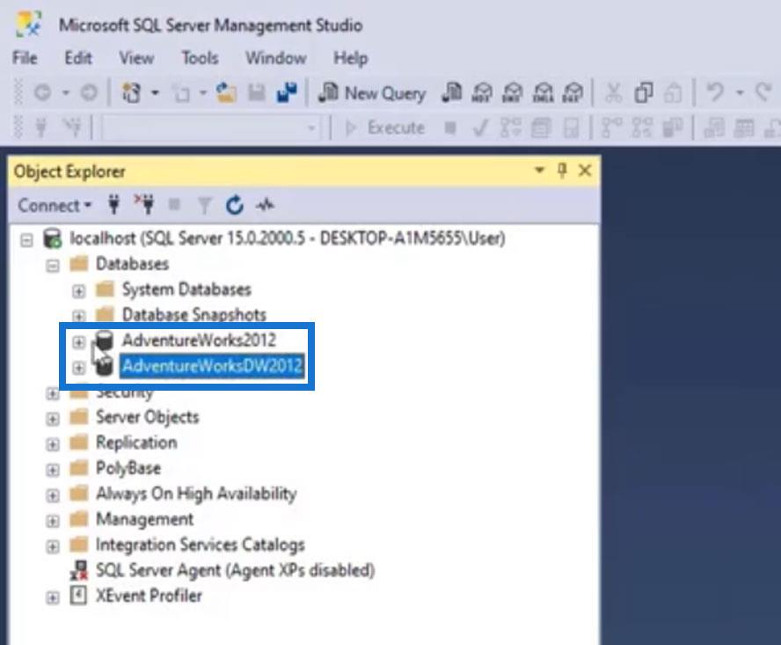Select the PolyBase folder label
The height and width of the screenshot is (645, 781).
(128, 467)
